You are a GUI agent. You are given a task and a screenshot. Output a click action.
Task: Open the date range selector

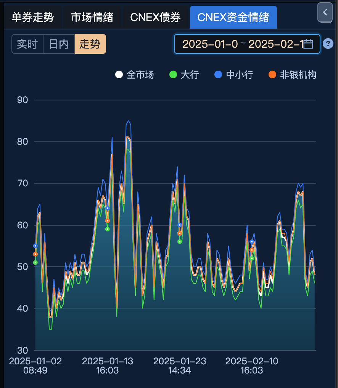[247, 44]
